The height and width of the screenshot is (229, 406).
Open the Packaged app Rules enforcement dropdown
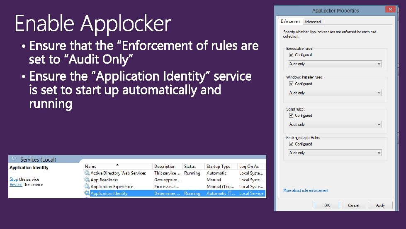tap(335, 153)
